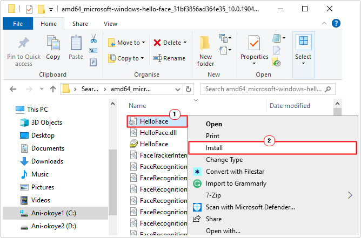Open Desktop in navigation pane
This screenshot has width=361, height=238.
point(37,135)
